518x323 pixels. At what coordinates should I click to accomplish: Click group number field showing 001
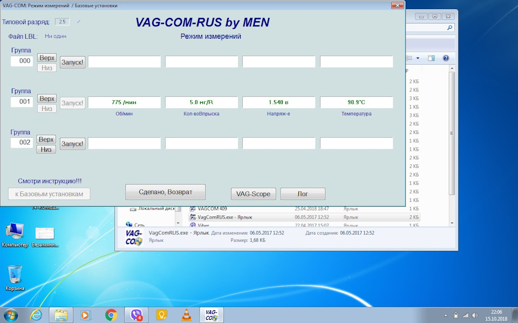[x=22, y=102]
